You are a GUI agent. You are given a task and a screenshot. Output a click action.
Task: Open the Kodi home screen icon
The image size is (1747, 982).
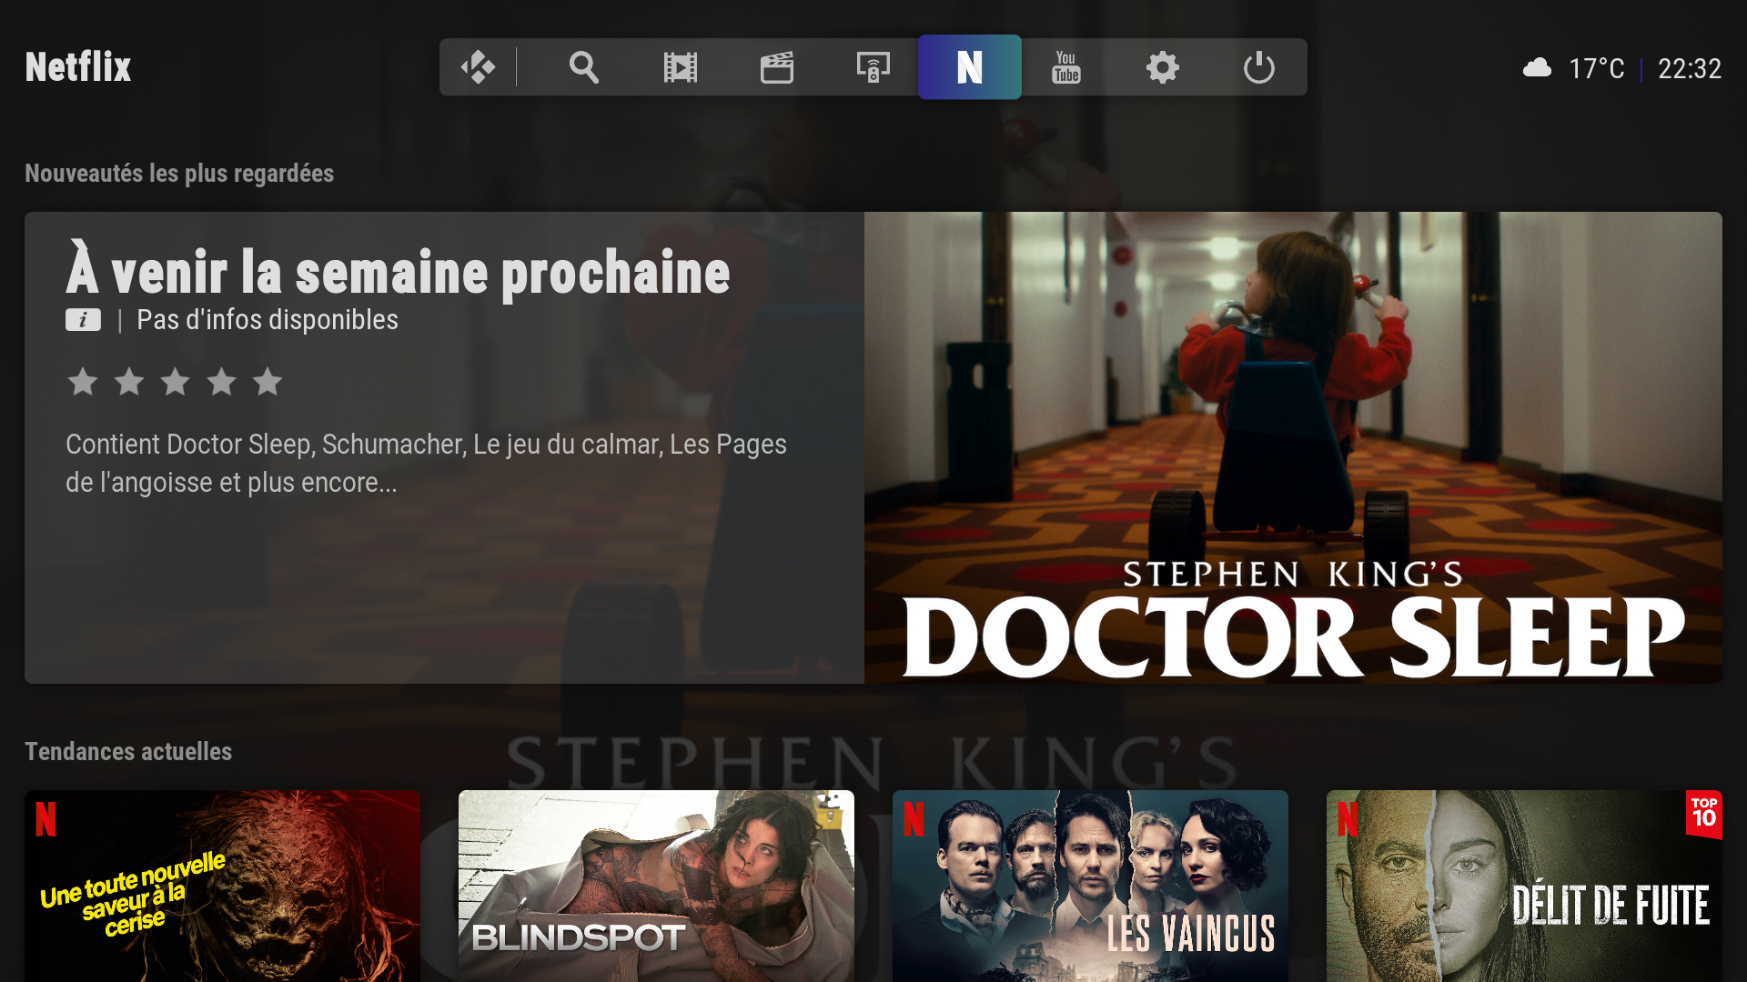click(480, 66)
